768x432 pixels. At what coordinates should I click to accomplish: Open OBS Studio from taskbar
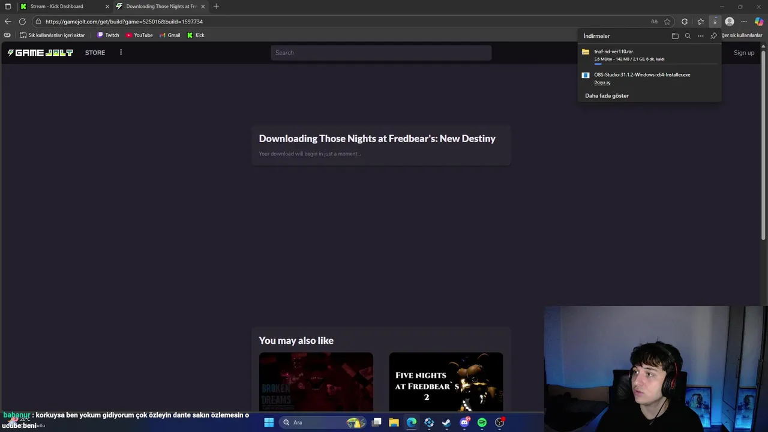point(499,422)
